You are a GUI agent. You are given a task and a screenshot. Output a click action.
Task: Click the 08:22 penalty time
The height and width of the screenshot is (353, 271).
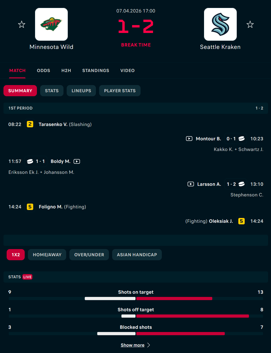15,124
